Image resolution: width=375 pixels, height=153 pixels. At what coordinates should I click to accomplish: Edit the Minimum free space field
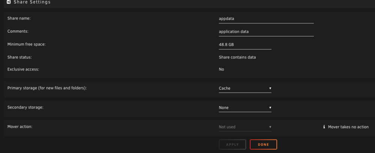tap(245, 45)
